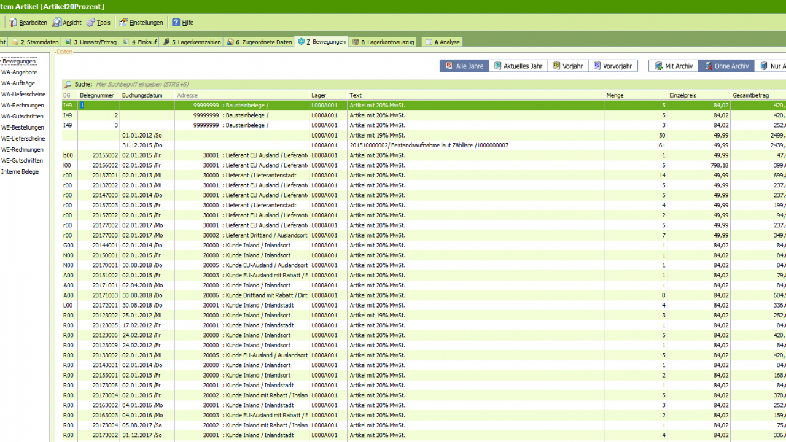The width and height of the screenshot is (786, 442).
Task: Select WE-Bestellungen in the sidebar
Action: (x=22, y=128)
